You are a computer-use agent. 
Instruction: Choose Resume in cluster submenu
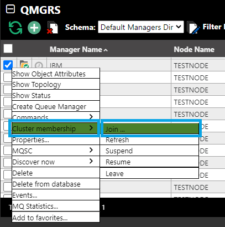pyautogui.click(x=149, y=162)
